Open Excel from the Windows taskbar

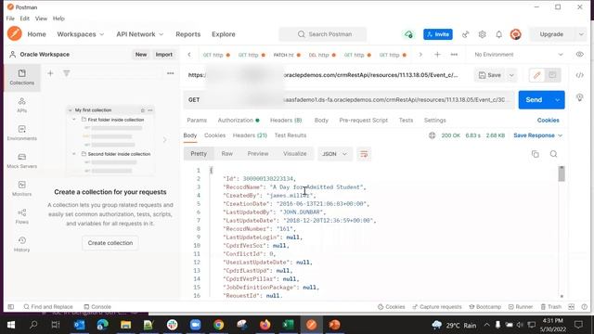tap(289, 325)
